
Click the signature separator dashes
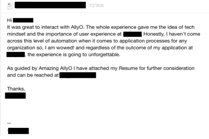pyautogui.click(x=9, y=123)
